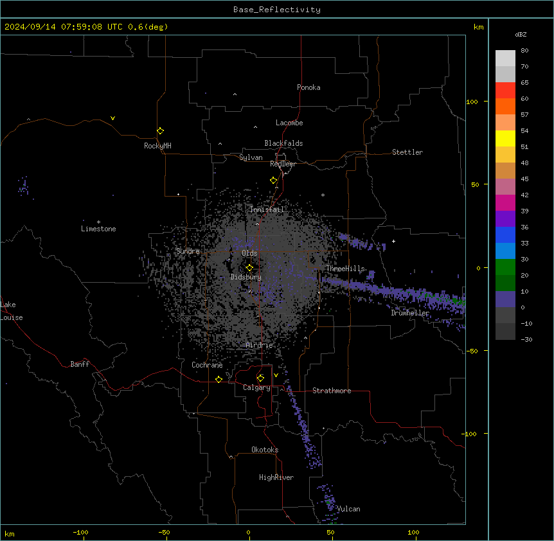Click the asterisk marker above Limestone label
Screen dimensions: 554x541
[x=98, y=222]
